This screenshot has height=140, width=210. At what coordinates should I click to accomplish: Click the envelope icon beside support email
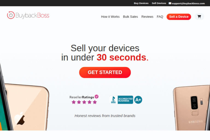[x=170, y=3]
